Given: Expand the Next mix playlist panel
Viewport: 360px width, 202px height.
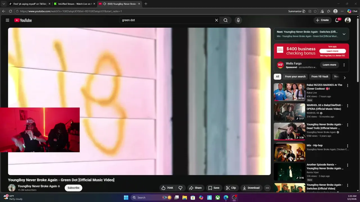Looking at the screenshot, I should coord(344,34).
